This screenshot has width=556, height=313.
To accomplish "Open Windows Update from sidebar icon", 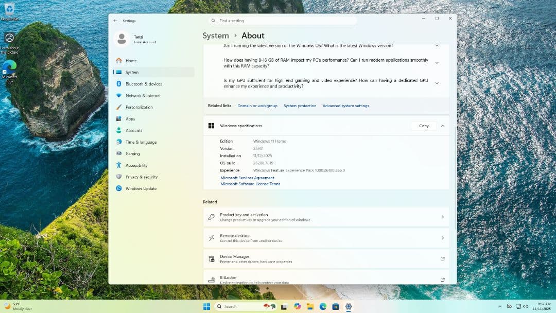I will point(119,188).
